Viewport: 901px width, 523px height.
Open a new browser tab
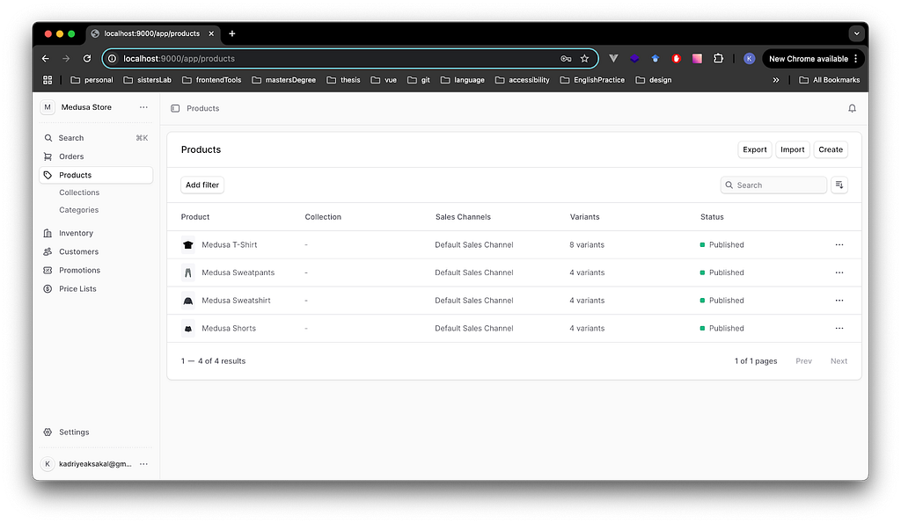click(232, 33)
